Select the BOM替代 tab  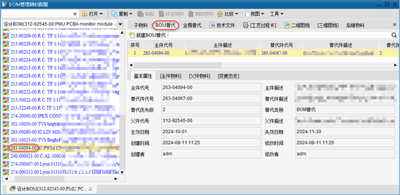(x=166, y=25)
